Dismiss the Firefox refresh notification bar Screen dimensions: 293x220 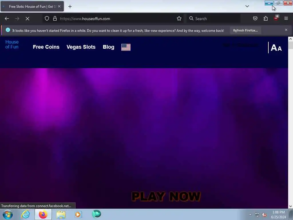286,30
